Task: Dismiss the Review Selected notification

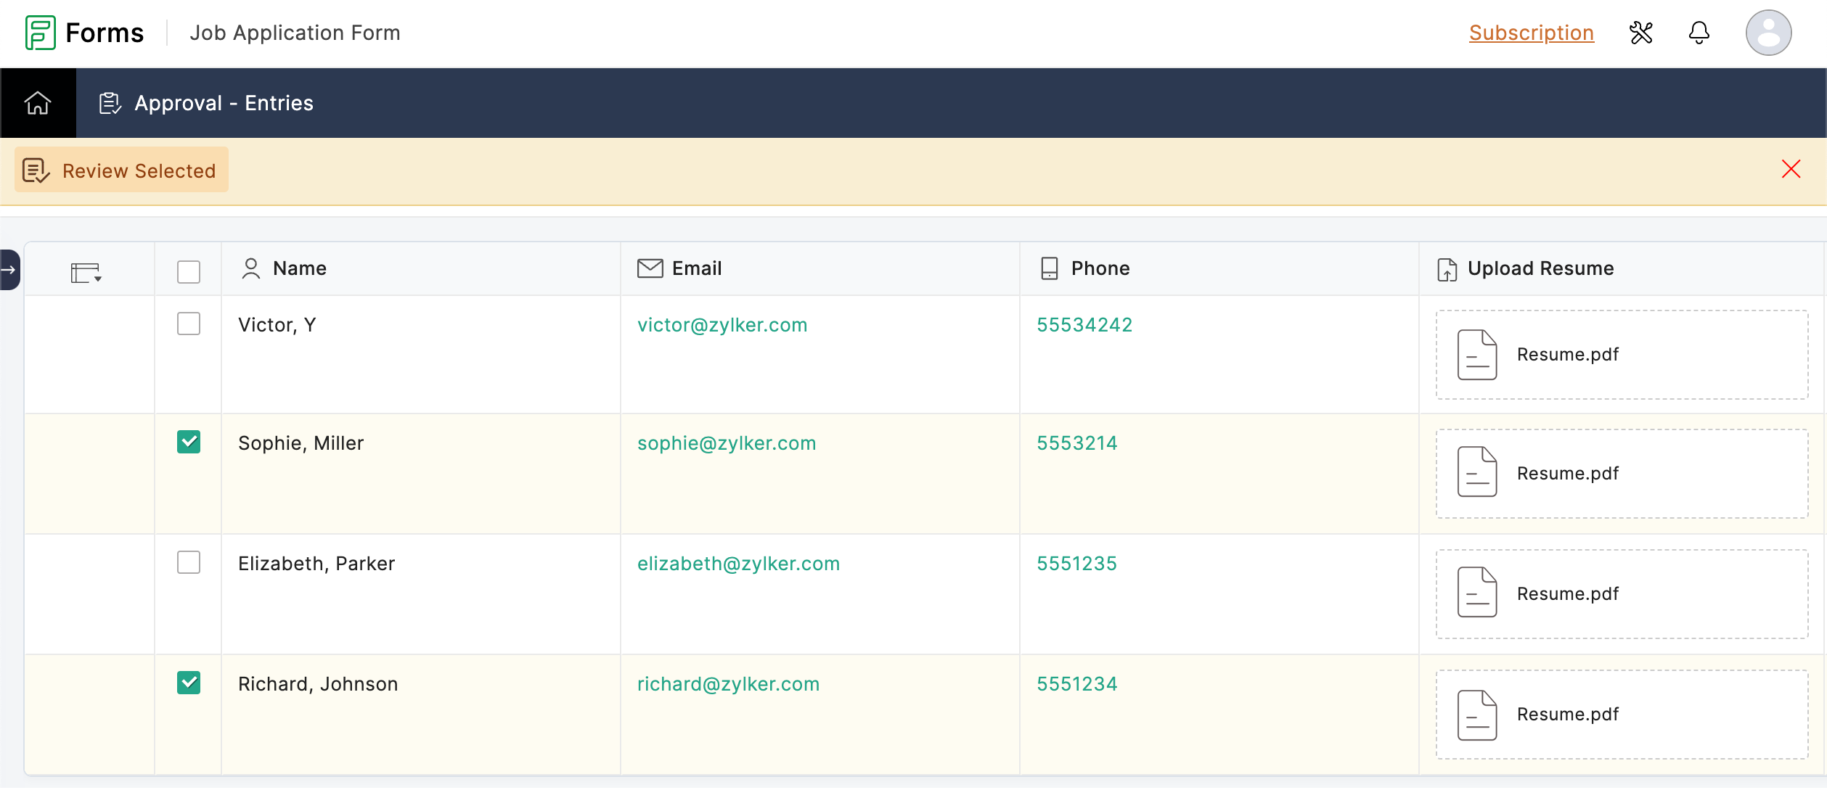Action: [x=1791, y=169]
